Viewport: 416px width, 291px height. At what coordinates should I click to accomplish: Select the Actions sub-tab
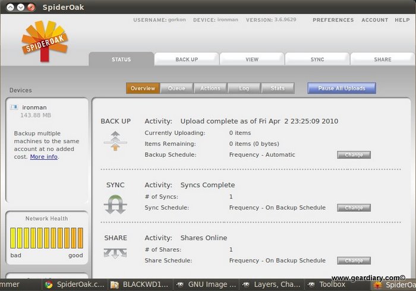[210, 88]
